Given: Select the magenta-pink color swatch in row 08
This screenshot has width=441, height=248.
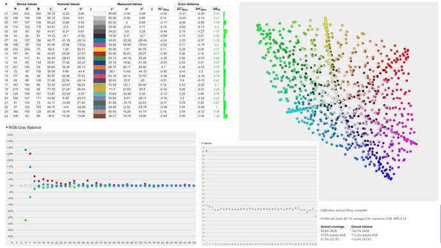Looking at the screenshot, I should point(99,45).
